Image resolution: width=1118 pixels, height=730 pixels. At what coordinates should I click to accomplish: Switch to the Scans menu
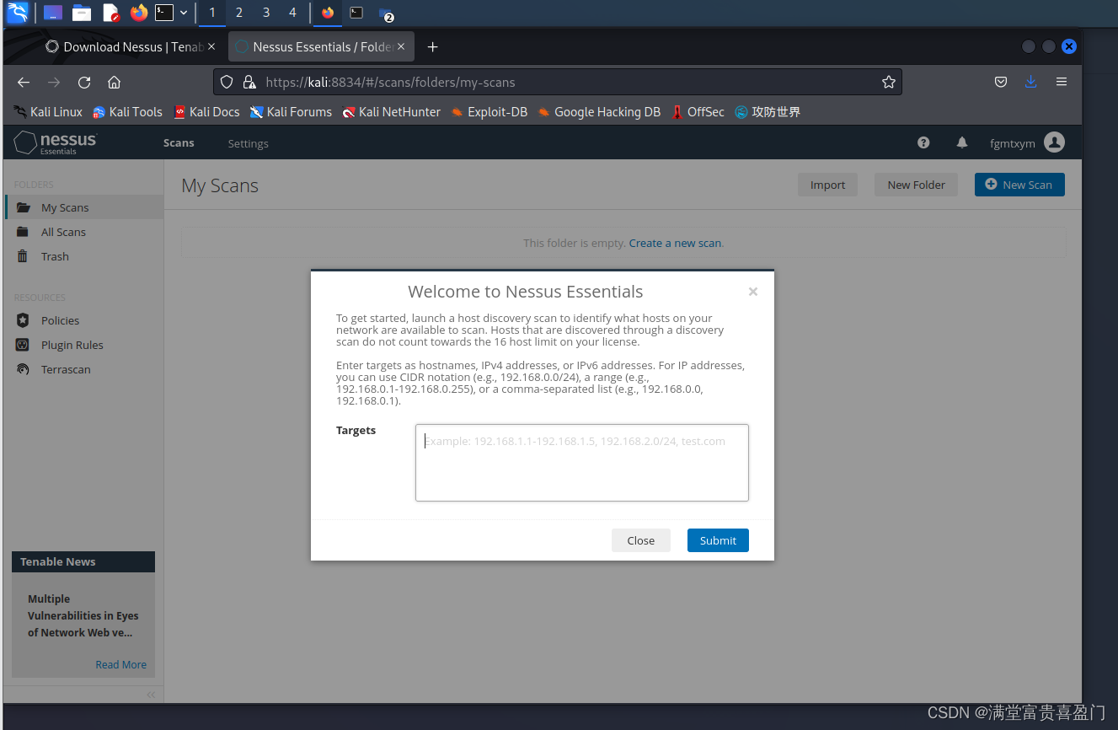pos(179,143)
